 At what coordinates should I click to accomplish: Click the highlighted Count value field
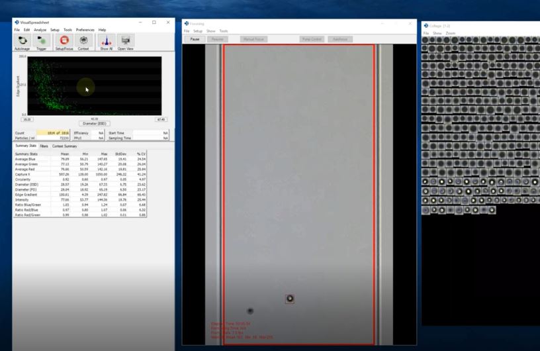53,132
